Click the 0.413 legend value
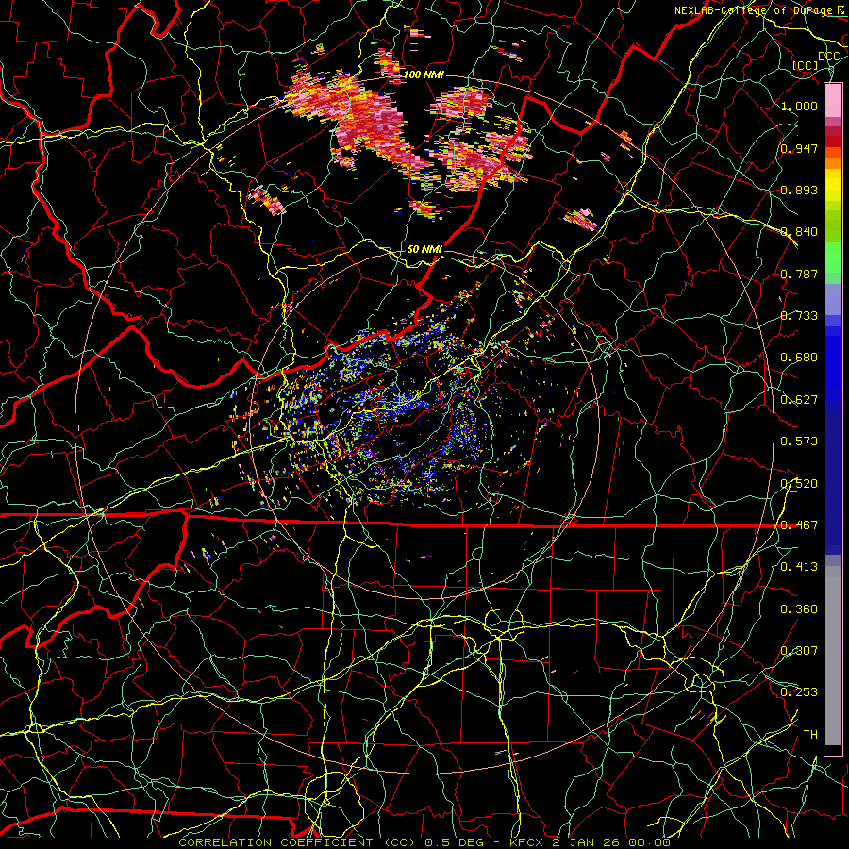The height and width of the screenshot is (849, 849). (x=799, y=567)
